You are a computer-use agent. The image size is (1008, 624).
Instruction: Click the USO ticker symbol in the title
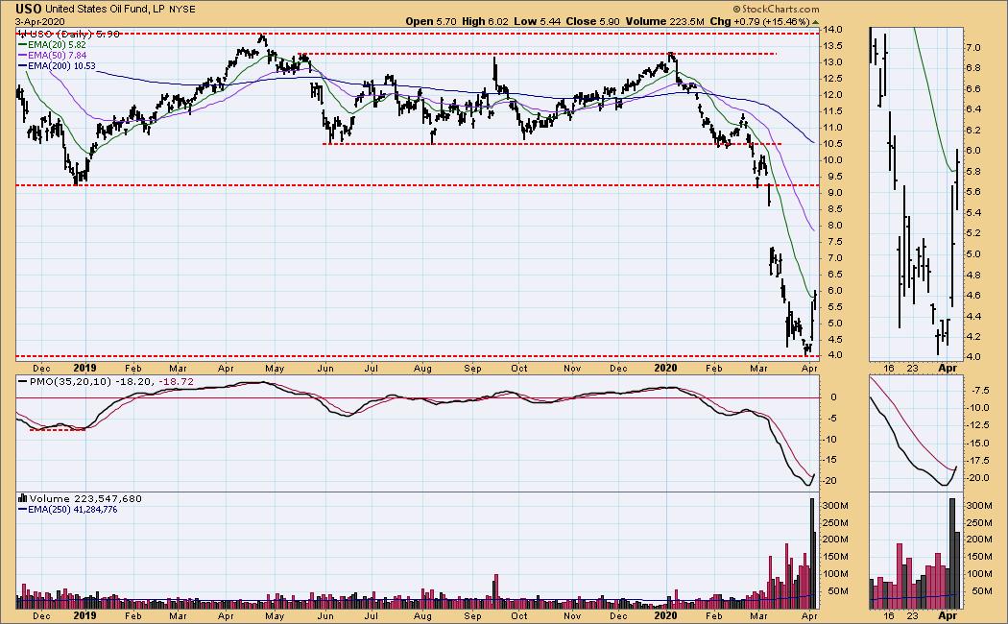[x=28, y=9]
